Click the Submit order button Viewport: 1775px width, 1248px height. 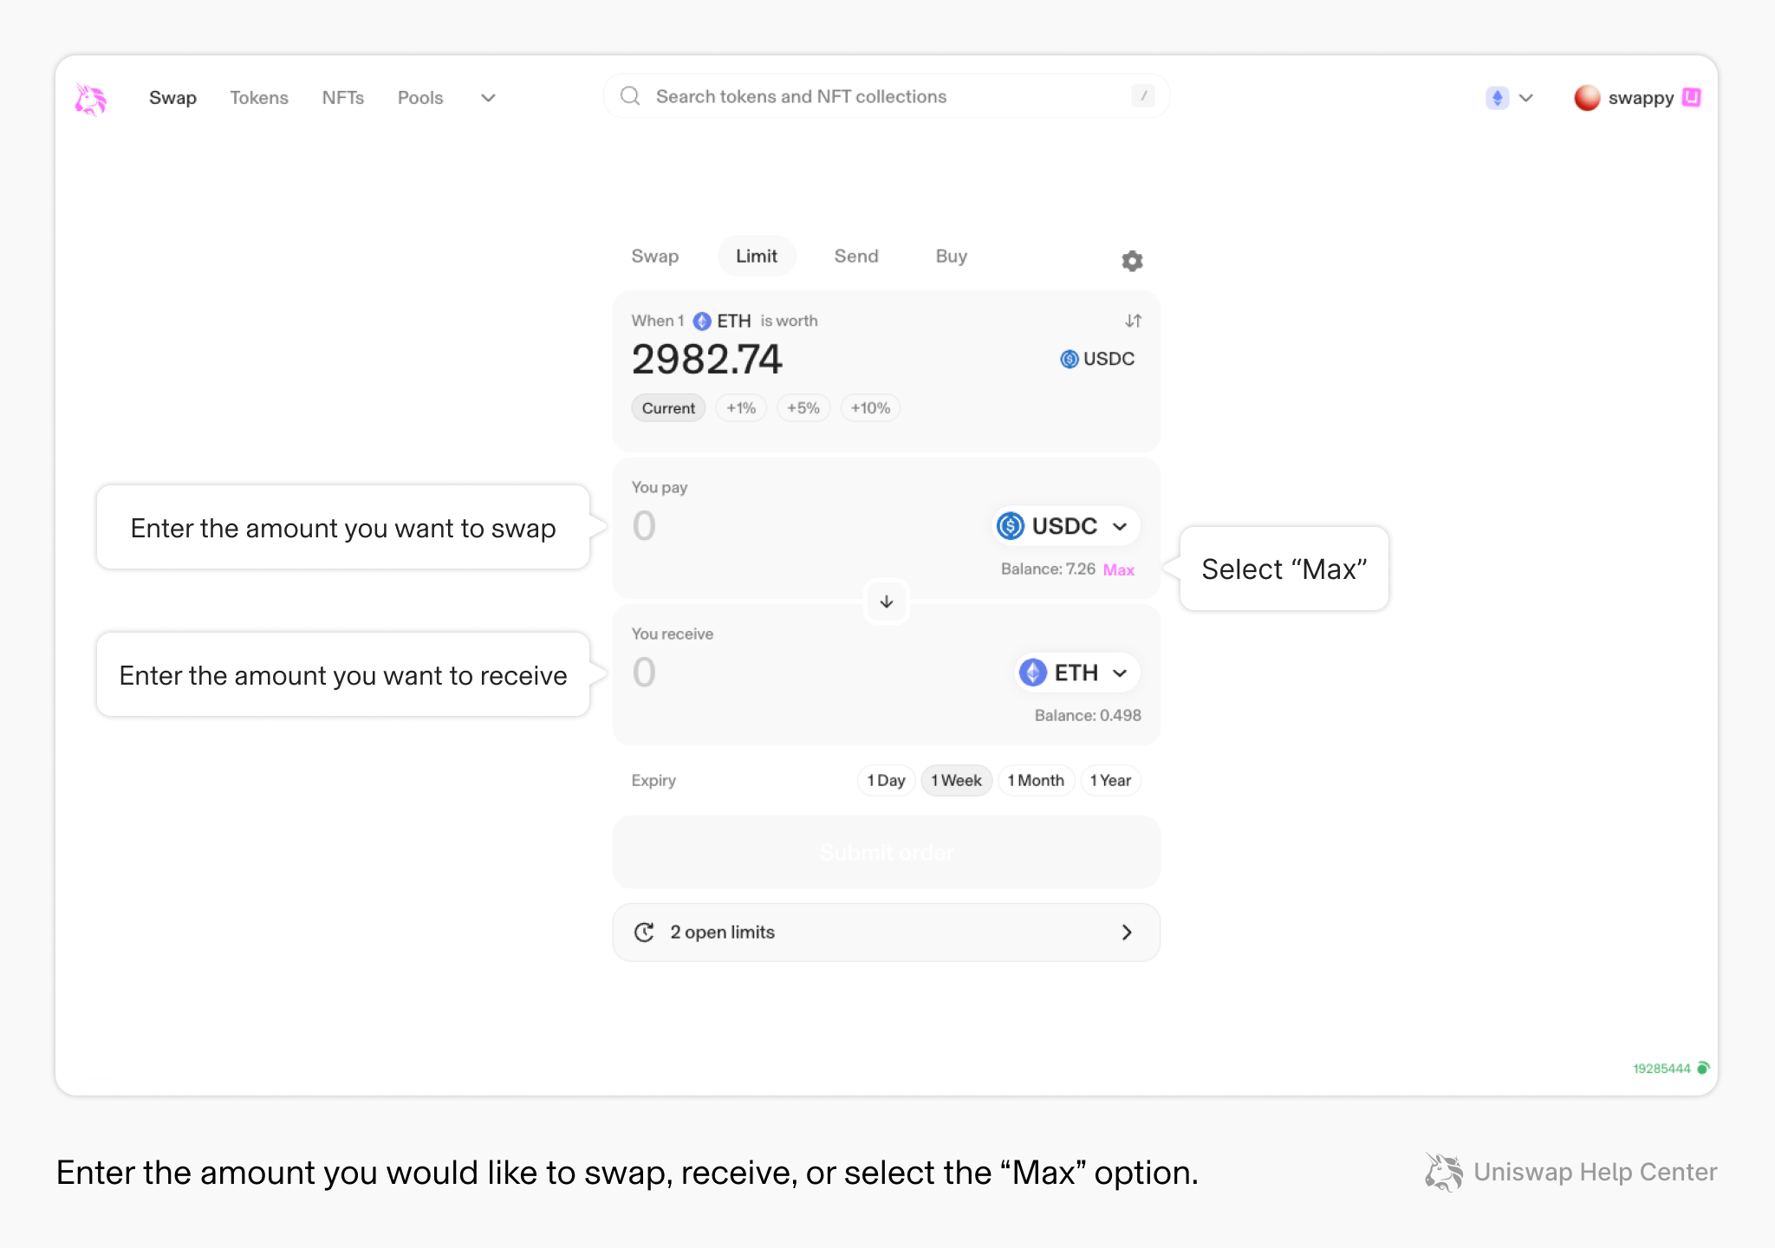tap(886, 853)
